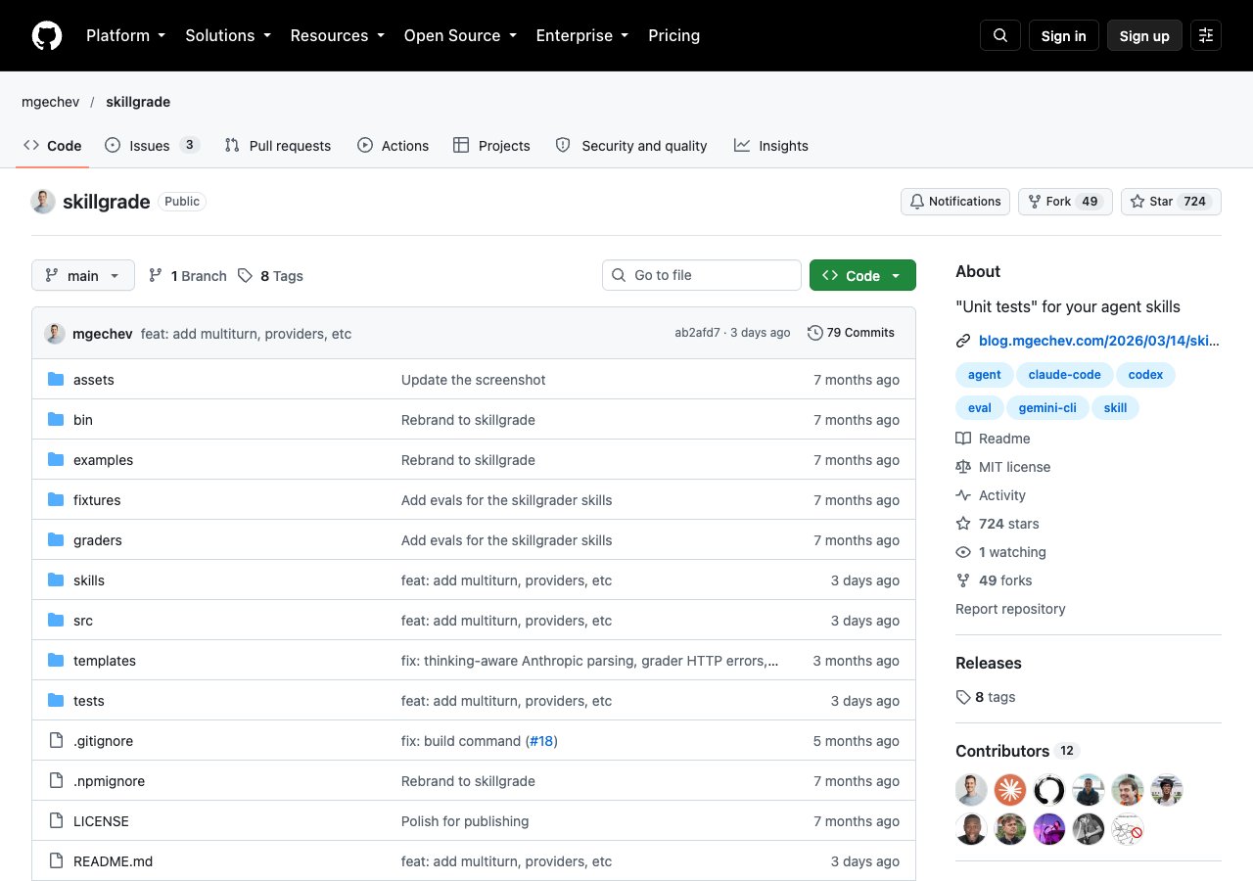This screenshot has width=1253, height=881.
Task: Open the LICENSE file
Action: 101,821
